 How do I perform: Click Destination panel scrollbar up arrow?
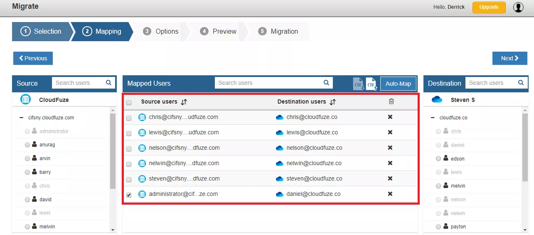click(524, 110)
